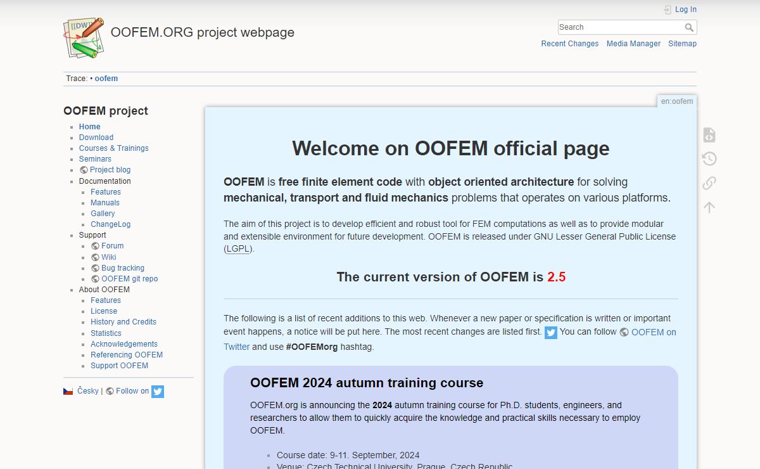Viewport: 760px width, 469px height.
Task: Click the Documentation sidebar heading
Action: point(105,181)
